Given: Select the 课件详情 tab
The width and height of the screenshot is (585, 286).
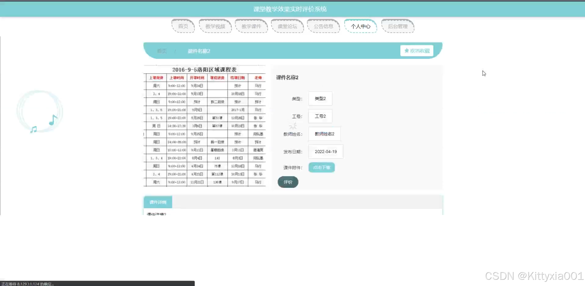Looking at the screenshot, I should [x=158, y=202].
